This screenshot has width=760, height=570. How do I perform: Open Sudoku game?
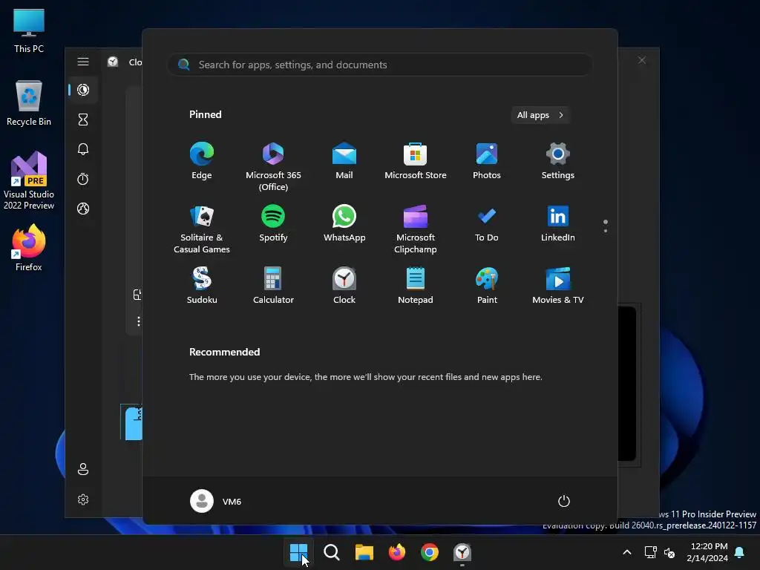[202, 286]
